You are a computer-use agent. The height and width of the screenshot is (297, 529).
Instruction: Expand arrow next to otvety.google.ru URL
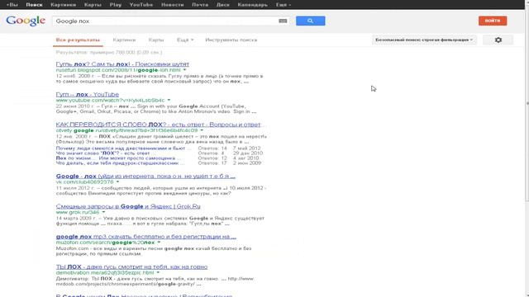202,130
